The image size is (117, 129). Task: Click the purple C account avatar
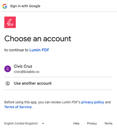8,69
